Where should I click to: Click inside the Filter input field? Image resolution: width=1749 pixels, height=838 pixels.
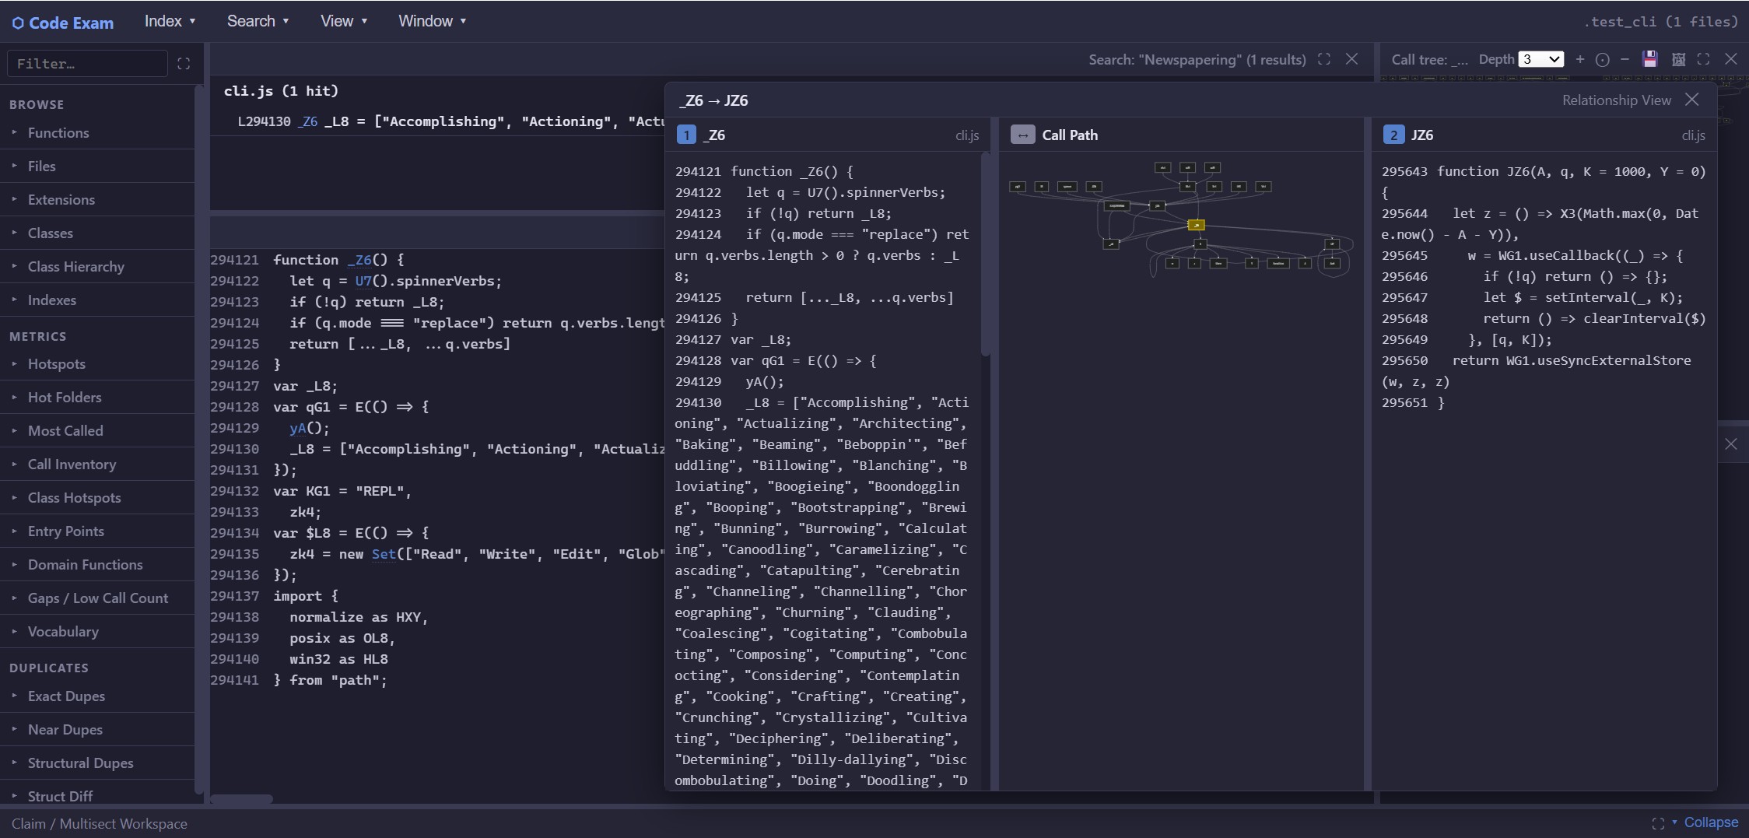pyautogui.click(x=87, y=64)
